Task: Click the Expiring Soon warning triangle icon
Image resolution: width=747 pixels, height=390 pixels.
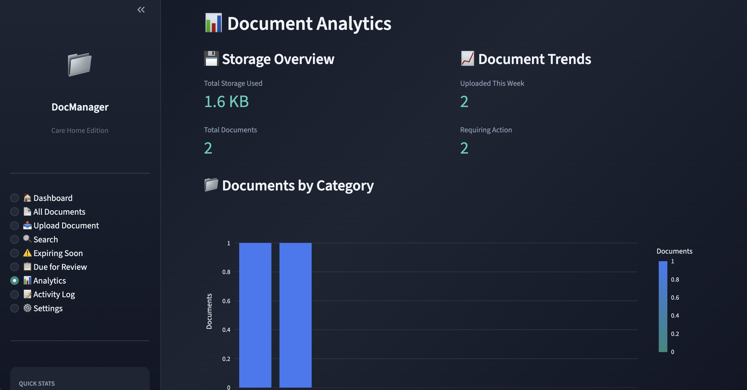Action: tap(27, 253)
